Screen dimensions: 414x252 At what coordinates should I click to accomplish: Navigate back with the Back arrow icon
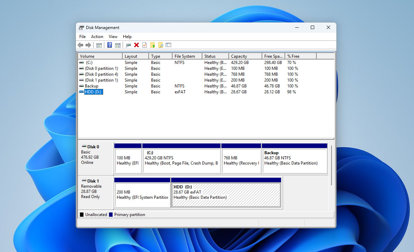(x=80, y=45)
